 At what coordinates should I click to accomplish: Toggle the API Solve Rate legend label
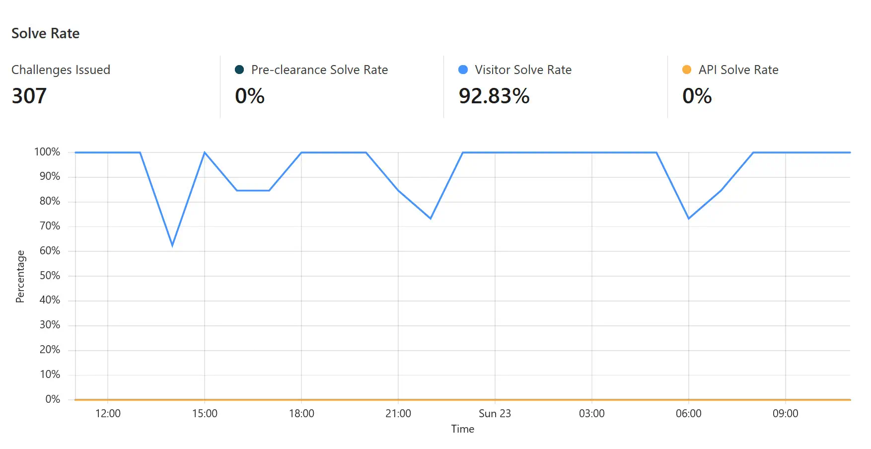click(738, 70)
